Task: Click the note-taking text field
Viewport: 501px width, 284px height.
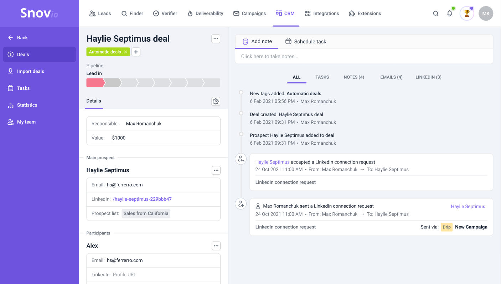Action: pos(364,56)
